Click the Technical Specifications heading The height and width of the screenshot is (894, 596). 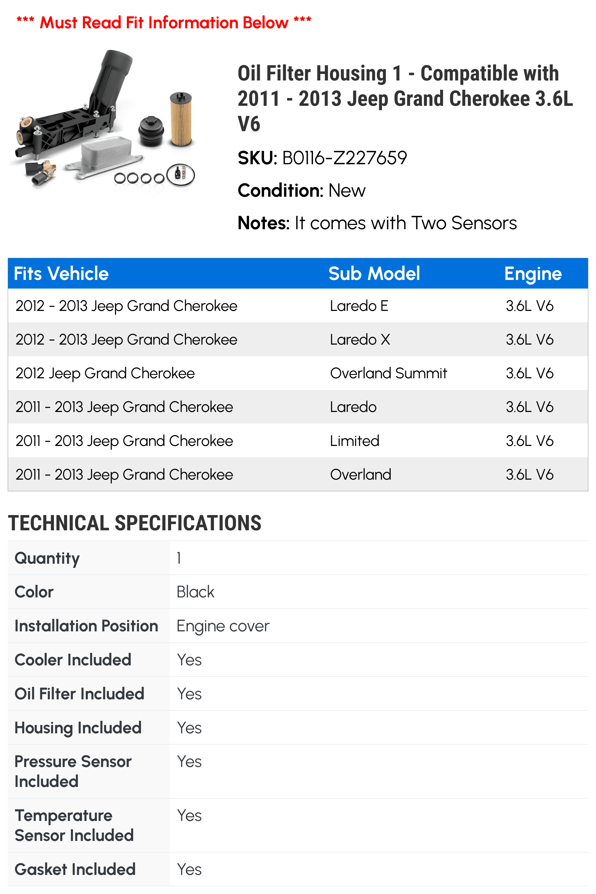click(135, 523)
